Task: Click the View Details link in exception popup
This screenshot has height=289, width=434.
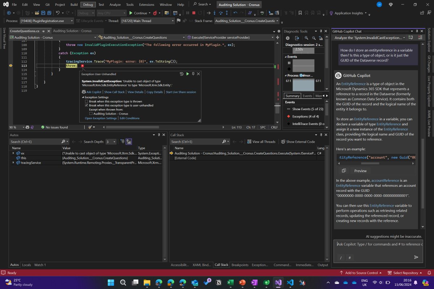Action: [136, 92]
